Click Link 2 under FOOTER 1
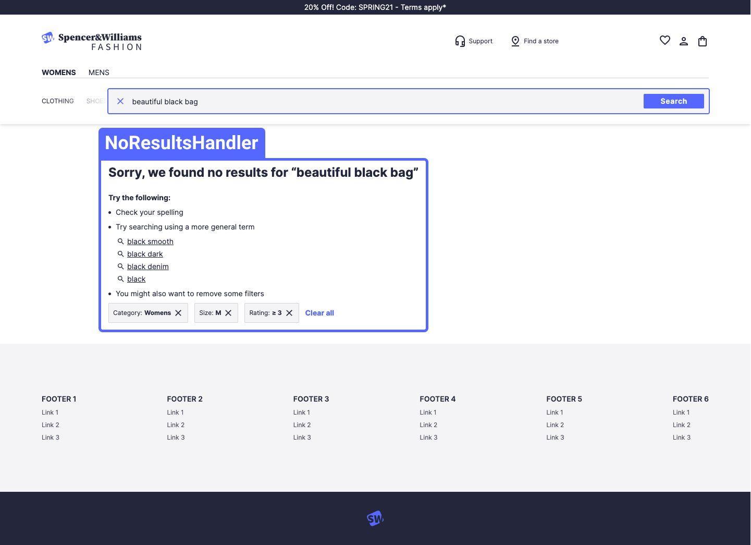The height and width of the screenshot is (545, 751). (x=51, y=425)
